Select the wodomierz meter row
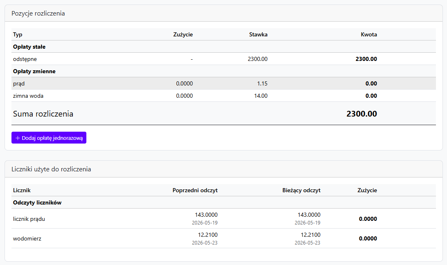 [x=223, y=238]
